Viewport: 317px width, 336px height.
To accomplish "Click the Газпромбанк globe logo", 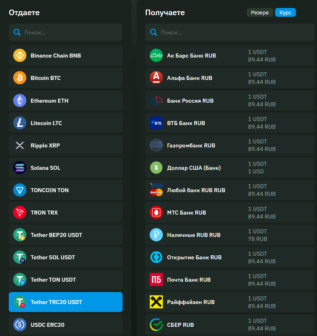I will [x=156, y=145].
